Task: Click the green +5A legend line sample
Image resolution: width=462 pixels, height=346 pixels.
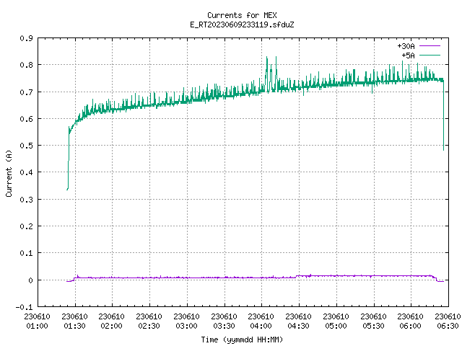Action: pos(430,55)
